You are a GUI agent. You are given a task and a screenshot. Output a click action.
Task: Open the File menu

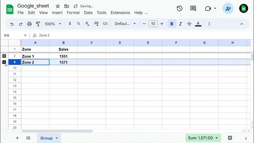(21, 13)
